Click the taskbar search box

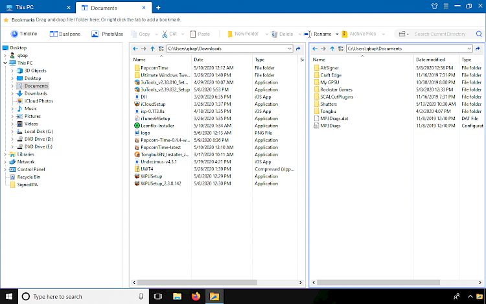pyautogui.click(x=84, y=297)
